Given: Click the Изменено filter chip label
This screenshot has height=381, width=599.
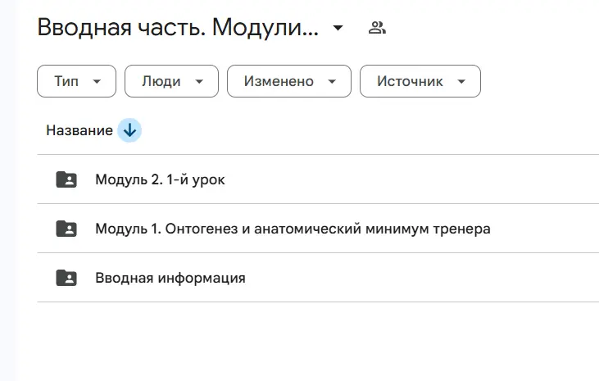Looking at the screenshot, I should point(277,81).
